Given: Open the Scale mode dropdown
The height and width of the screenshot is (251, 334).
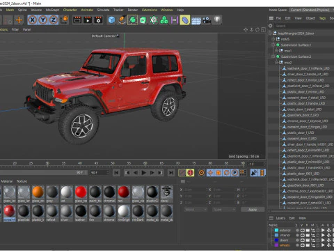Looking at the screenshot, I should tap(224, 210).
